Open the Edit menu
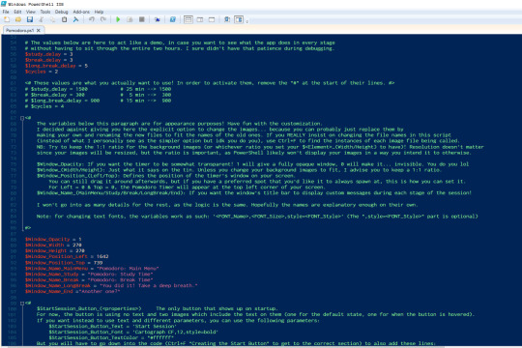The height and width of the screenshot is (348, 522). click(17, 12)
